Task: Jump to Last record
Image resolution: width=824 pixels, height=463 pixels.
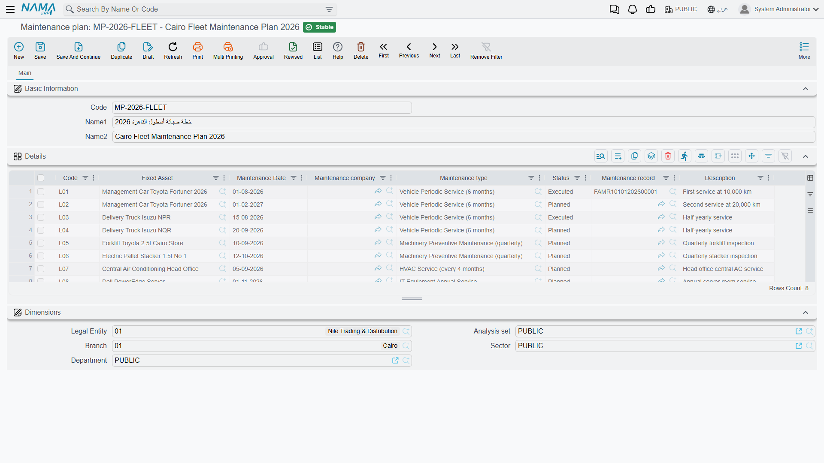Action: [x=455, y=50]
